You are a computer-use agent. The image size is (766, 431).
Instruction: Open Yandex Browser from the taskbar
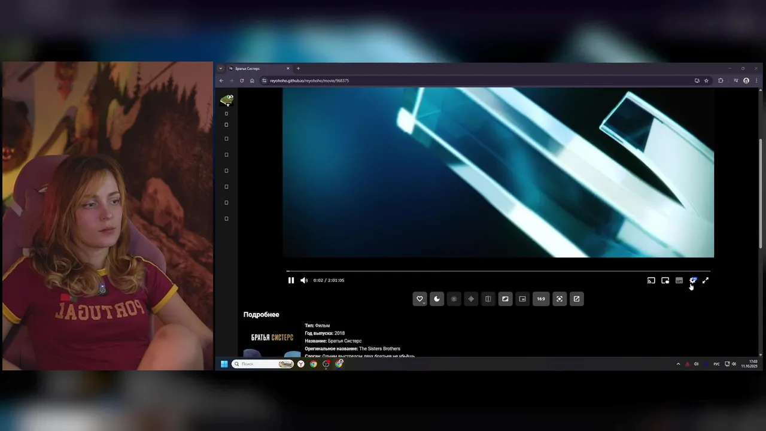[301, 364]
